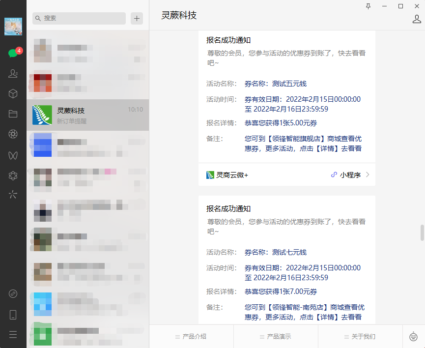Open the 产品演示 menu
This screenshot has width=425, height=348.
point(276,337)
